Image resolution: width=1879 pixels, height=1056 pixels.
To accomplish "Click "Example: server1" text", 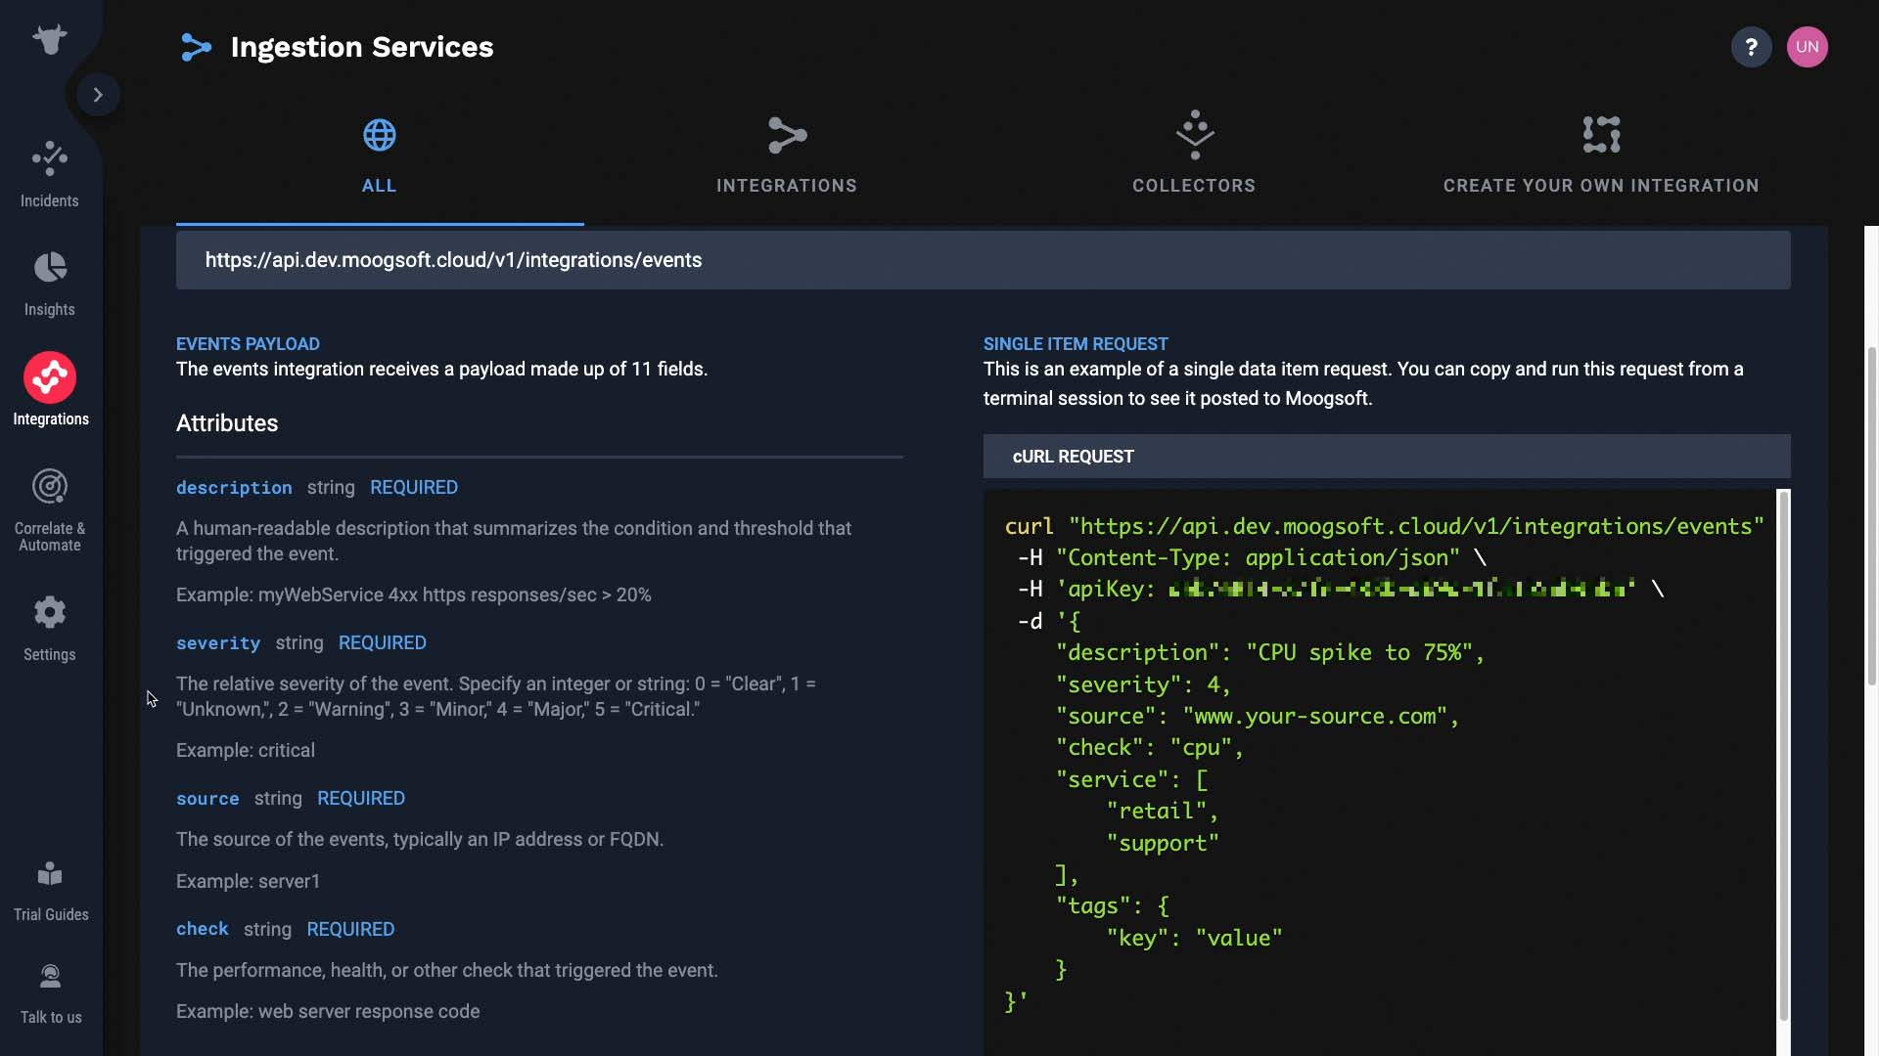I will point(249,882).
